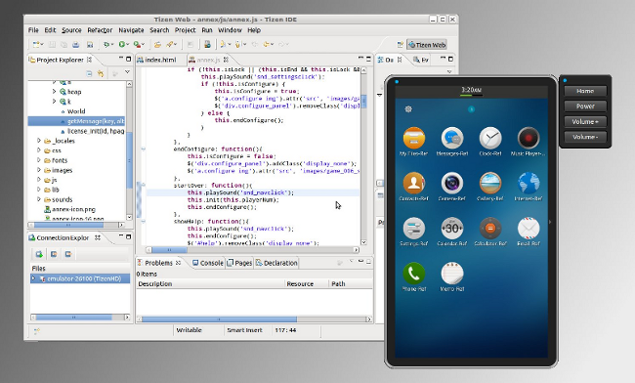Maximize the Connection Explorer panel

click(x=129, y=236)
